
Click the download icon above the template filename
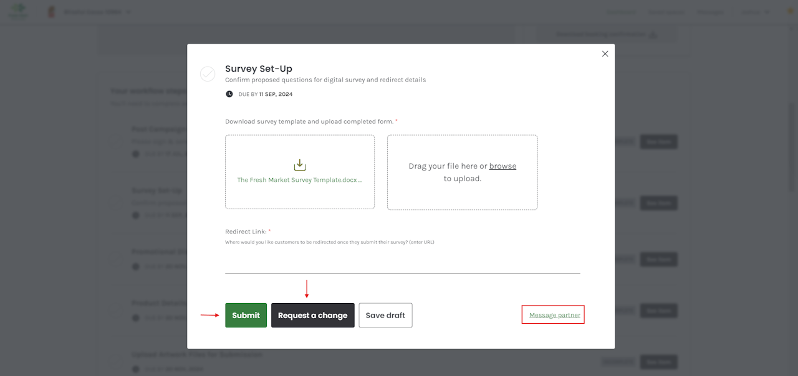coord(300,165)
